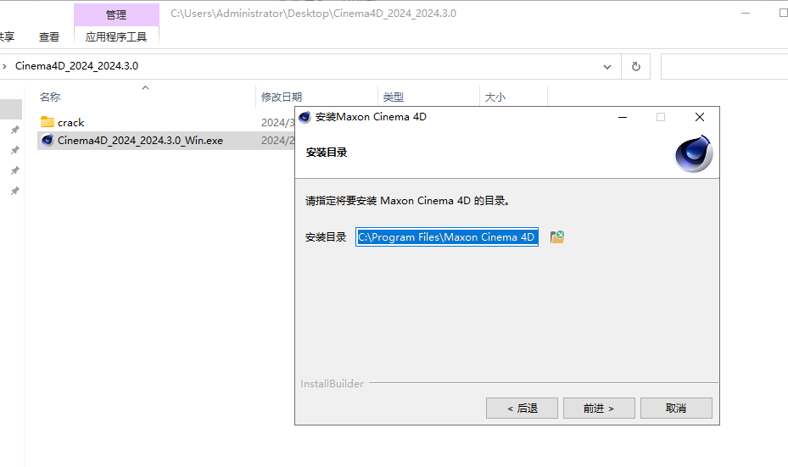Click Cinema 4D logo in installer header
This screenshot has height=467, width=788.
[x=694, y=153]
